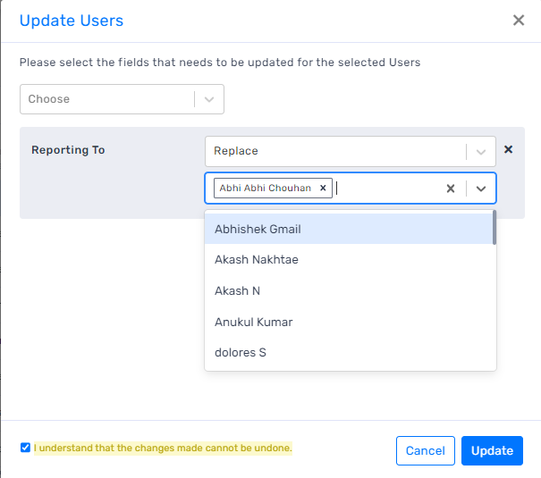
Task: Choose Akash N option
Action: pyautogui.click(x=349, y=290)
